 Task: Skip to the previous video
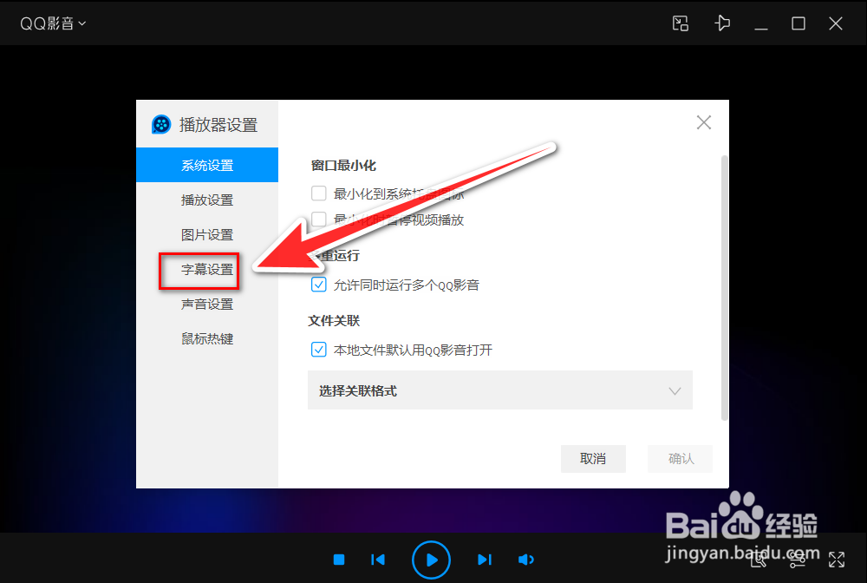[378, 560]
